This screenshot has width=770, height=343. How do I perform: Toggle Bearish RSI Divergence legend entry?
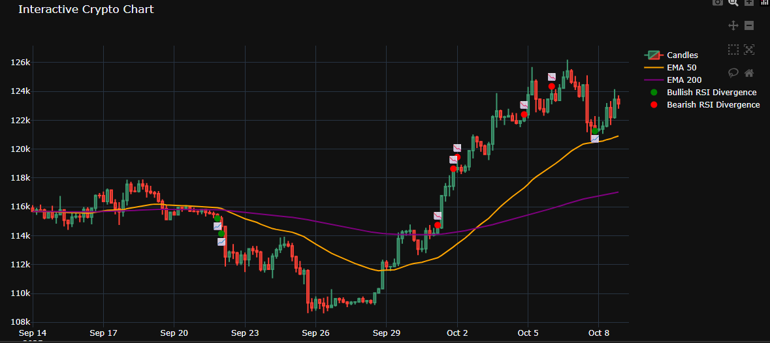713,105
